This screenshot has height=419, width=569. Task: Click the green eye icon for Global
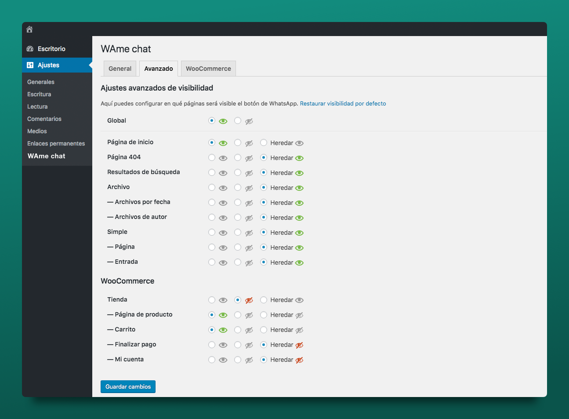[223, 121]
